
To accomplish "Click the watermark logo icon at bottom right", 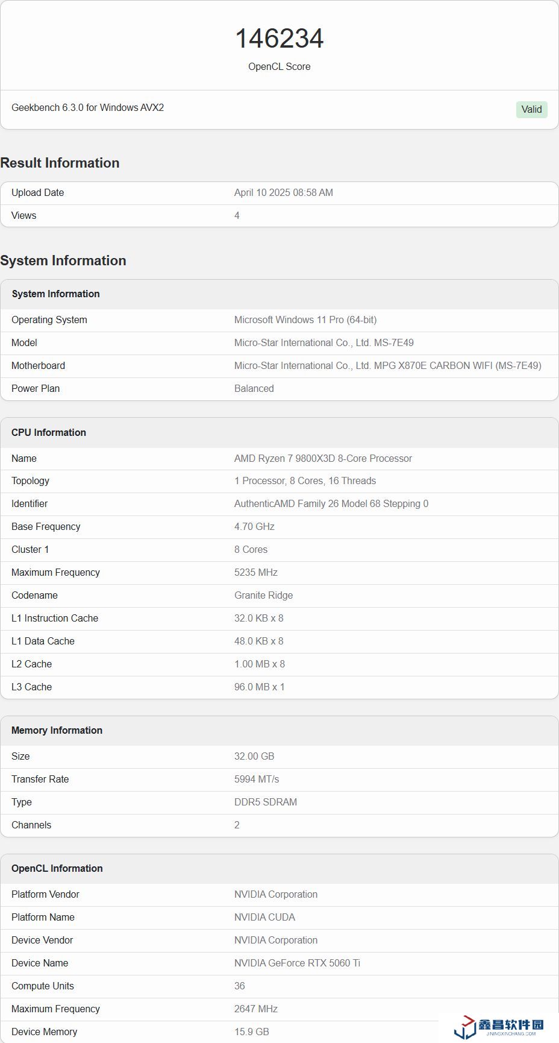I will tap(465, 1027).
